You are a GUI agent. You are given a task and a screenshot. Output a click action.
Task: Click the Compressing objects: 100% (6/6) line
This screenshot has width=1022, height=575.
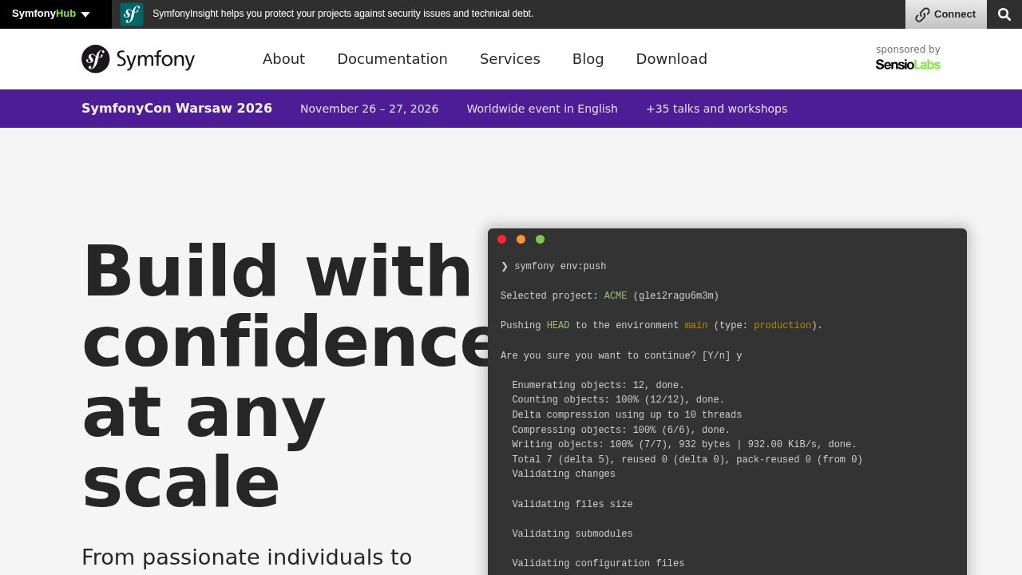pos(621,430)
